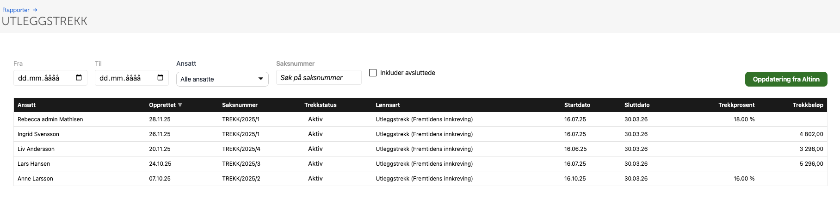Screen dimensions: 840x200
Task: Click 16.00 % Trekkprosent value
Action: pyautogui.click(x=744, y=179)
